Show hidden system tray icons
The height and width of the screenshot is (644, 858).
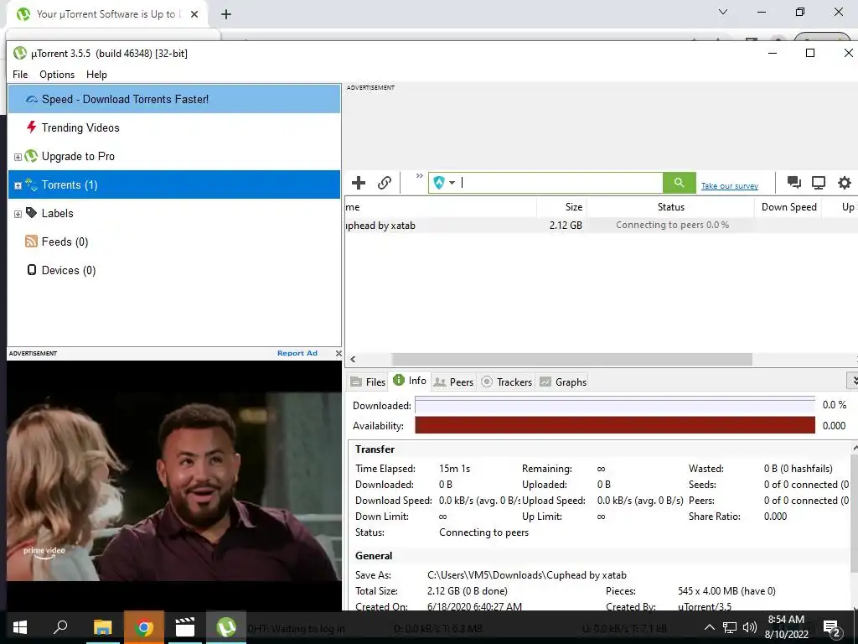(709, 627)
